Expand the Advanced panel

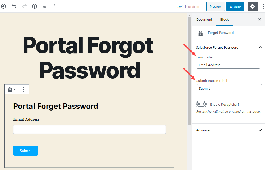(x=260, y=130)
